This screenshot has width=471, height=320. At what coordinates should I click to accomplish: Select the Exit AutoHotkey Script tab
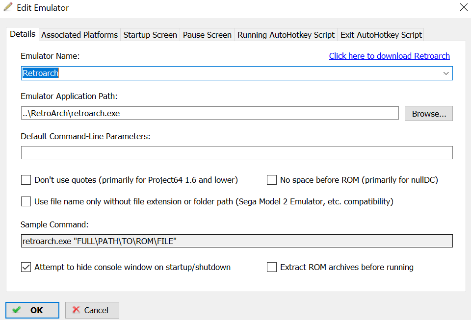(381, 35)
